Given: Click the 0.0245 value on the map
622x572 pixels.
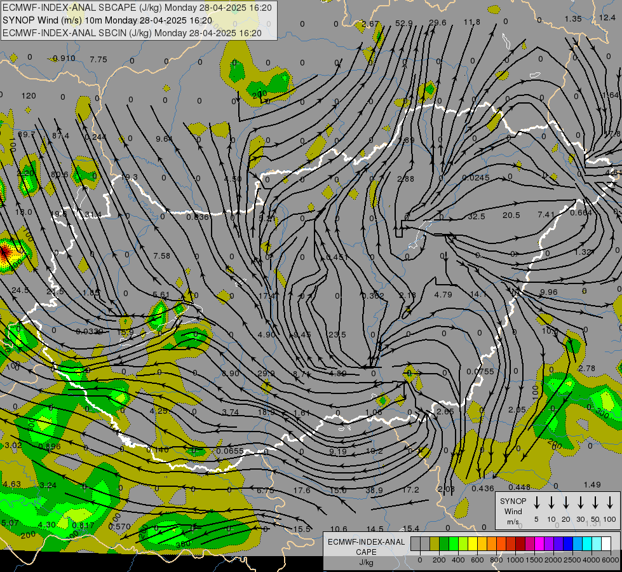Looking at the screenshot, I should pos(476,178).
